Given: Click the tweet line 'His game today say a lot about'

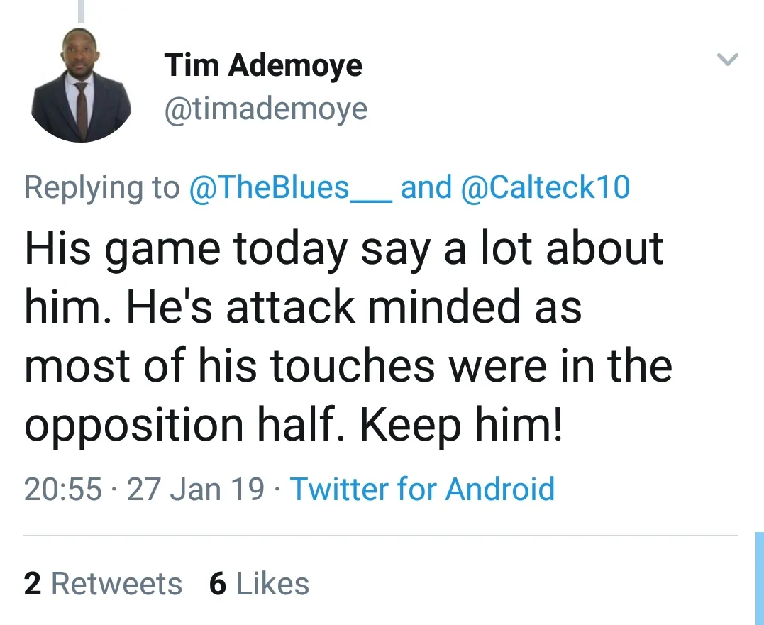Looking at the screenshot, I should pos(344,249).
